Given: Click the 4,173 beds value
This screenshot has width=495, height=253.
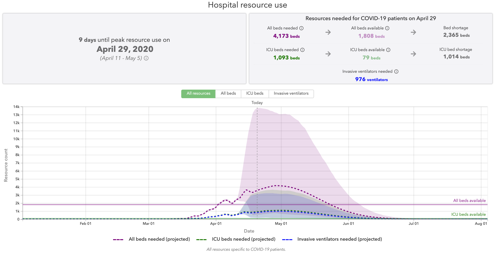Looking at the screenshot, I should pyautogui.click(x=286, y=36).
